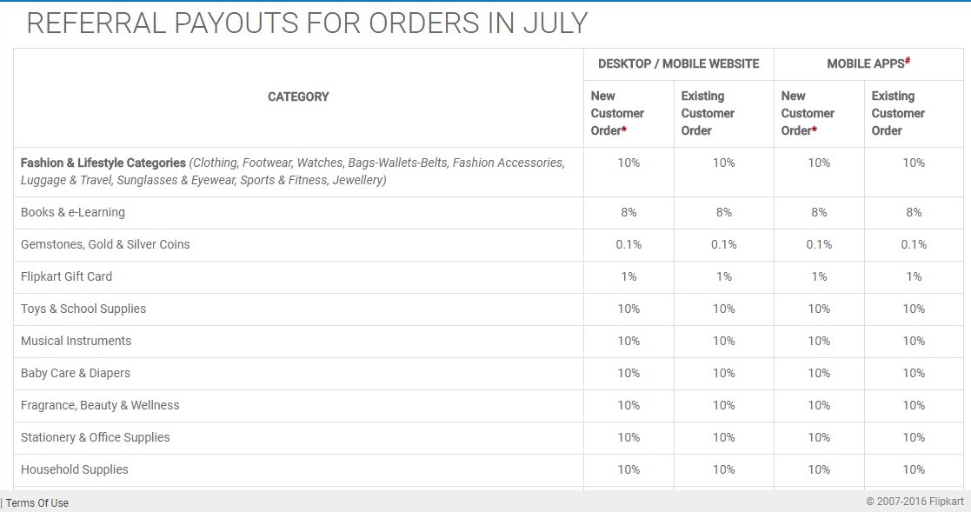Select Fragrance, Beauty & Wellness row label

100,405
